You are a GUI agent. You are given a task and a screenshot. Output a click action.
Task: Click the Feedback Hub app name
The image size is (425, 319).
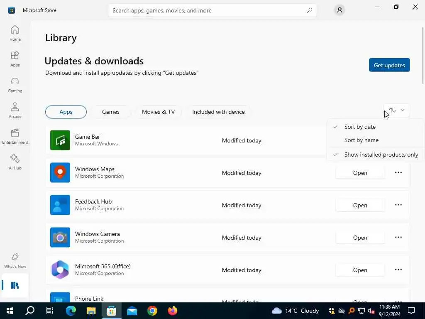point(93,201)
